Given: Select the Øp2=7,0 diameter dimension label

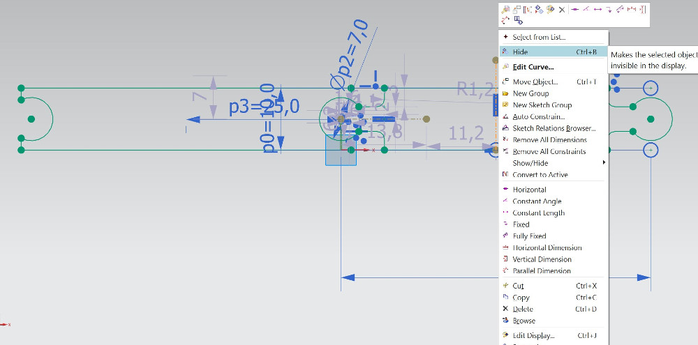Looking at the screenshot, I should coord(350,54).
